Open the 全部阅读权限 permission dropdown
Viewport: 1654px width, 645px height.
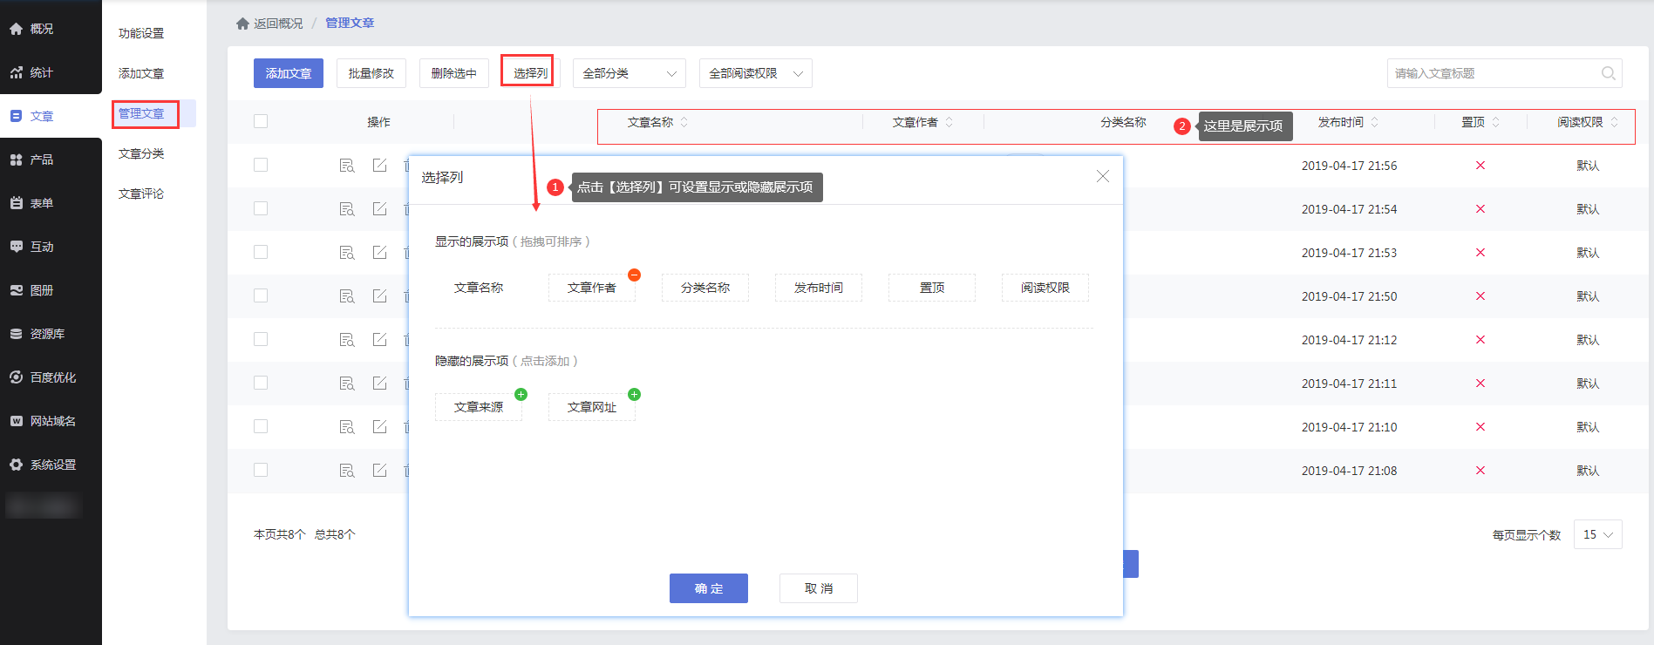[x=755, y=73]
